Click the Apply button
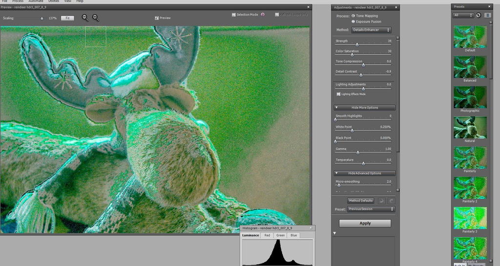 click(365, 223)
